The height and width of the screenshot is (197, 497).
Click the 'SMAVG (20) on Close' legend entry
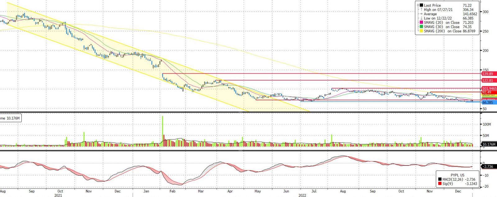coord(442,23)
